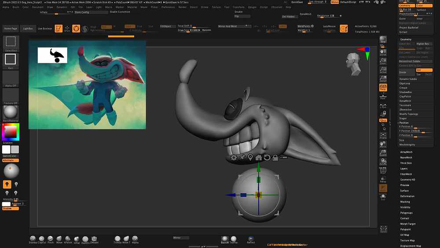Pick a color in the color picker square
Image resolution: width=440 pixels, height=248 pixels.
tap(11, 132)
